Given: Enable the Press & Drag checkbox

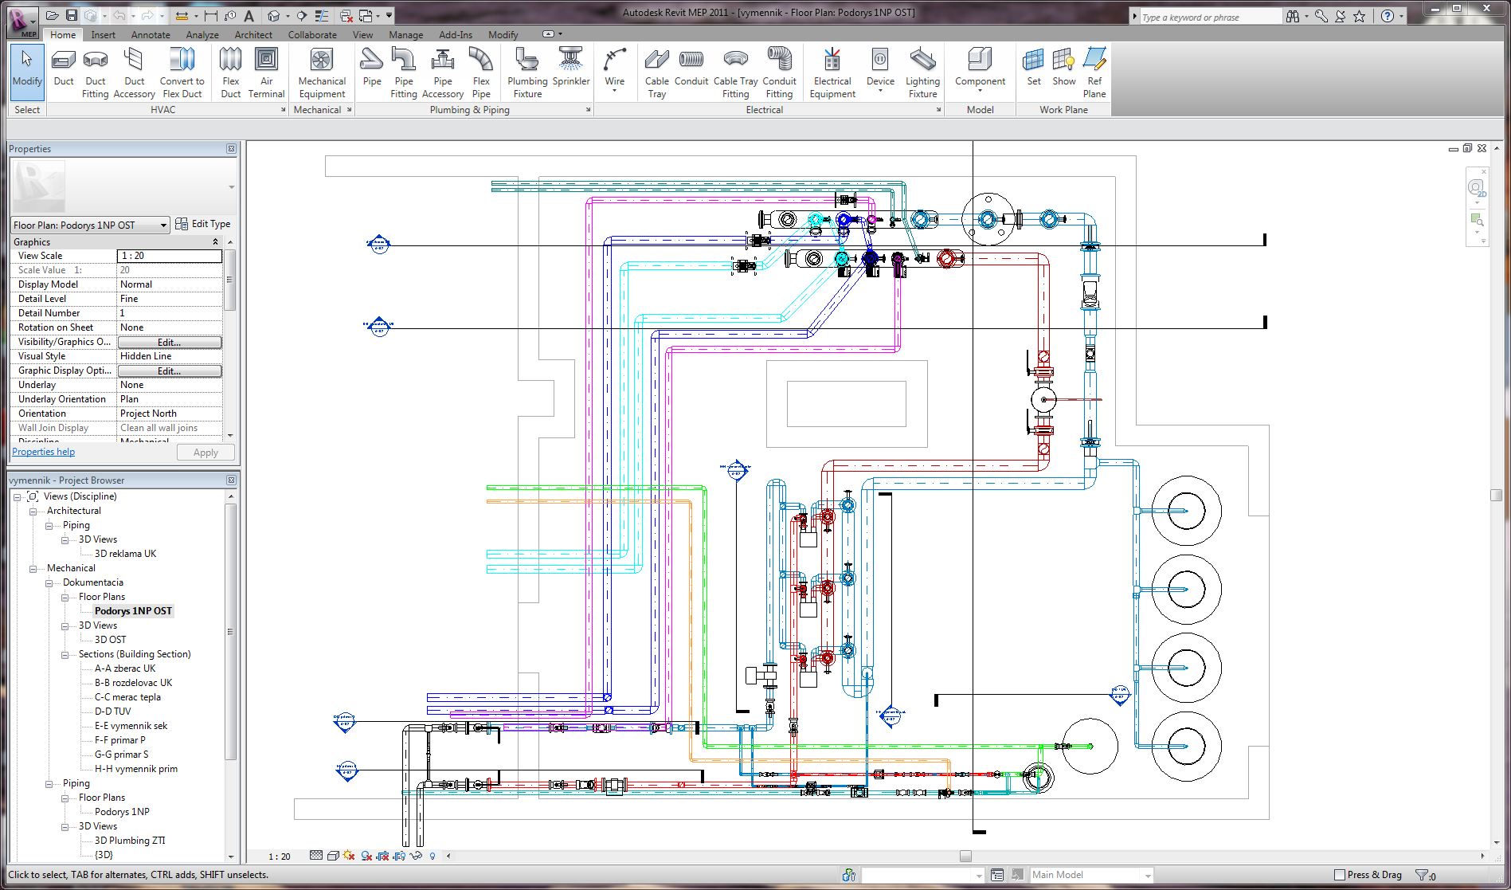Looking at the screenshot, I should pyautogui.click(x=1340, y=875).
